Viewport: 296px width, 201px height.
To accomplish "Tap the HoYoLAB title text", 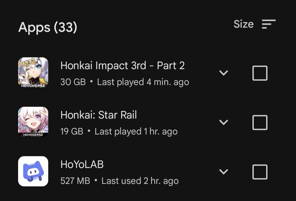I will click(82, 164).
